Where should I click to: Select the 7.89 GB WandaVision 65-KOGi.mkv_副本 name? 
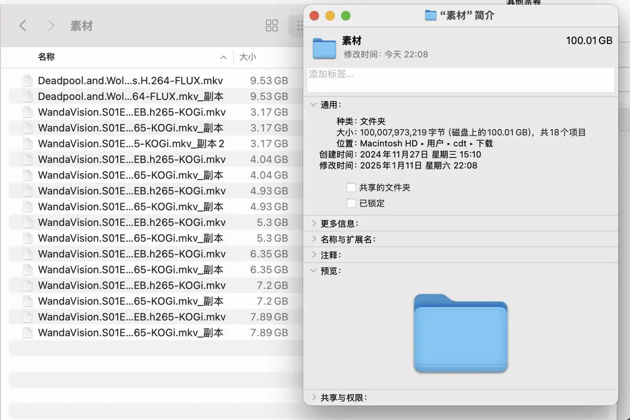click(131, 333)
